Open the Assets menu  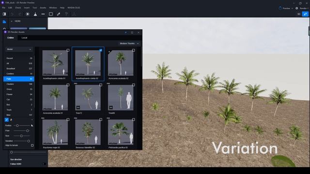[43, 8]
